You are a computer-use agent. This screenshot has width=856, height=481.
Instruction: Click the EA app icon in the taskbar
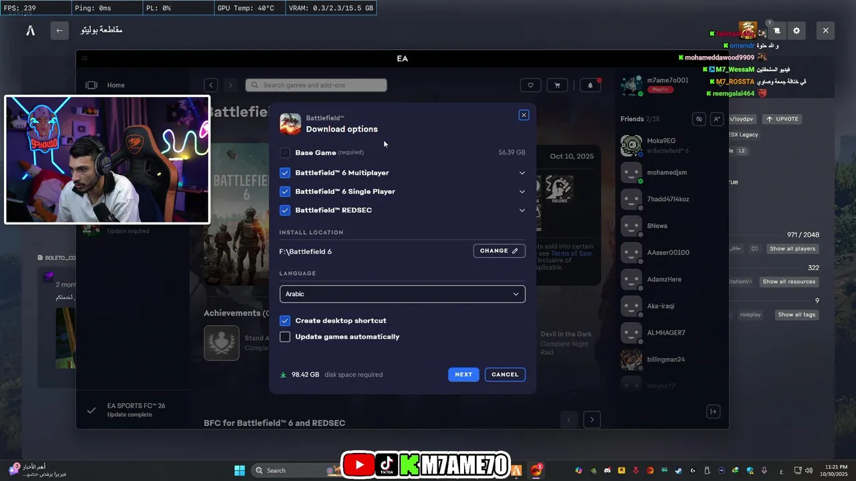click(536, 470)
